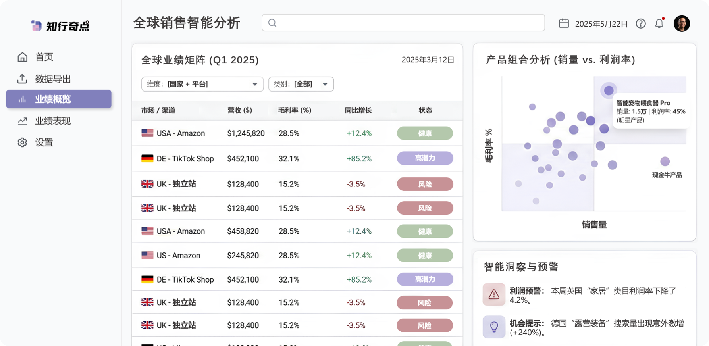Click the home icon beside 首页
The width and height of the screenshot is (709, 346).
click(22, 57)
